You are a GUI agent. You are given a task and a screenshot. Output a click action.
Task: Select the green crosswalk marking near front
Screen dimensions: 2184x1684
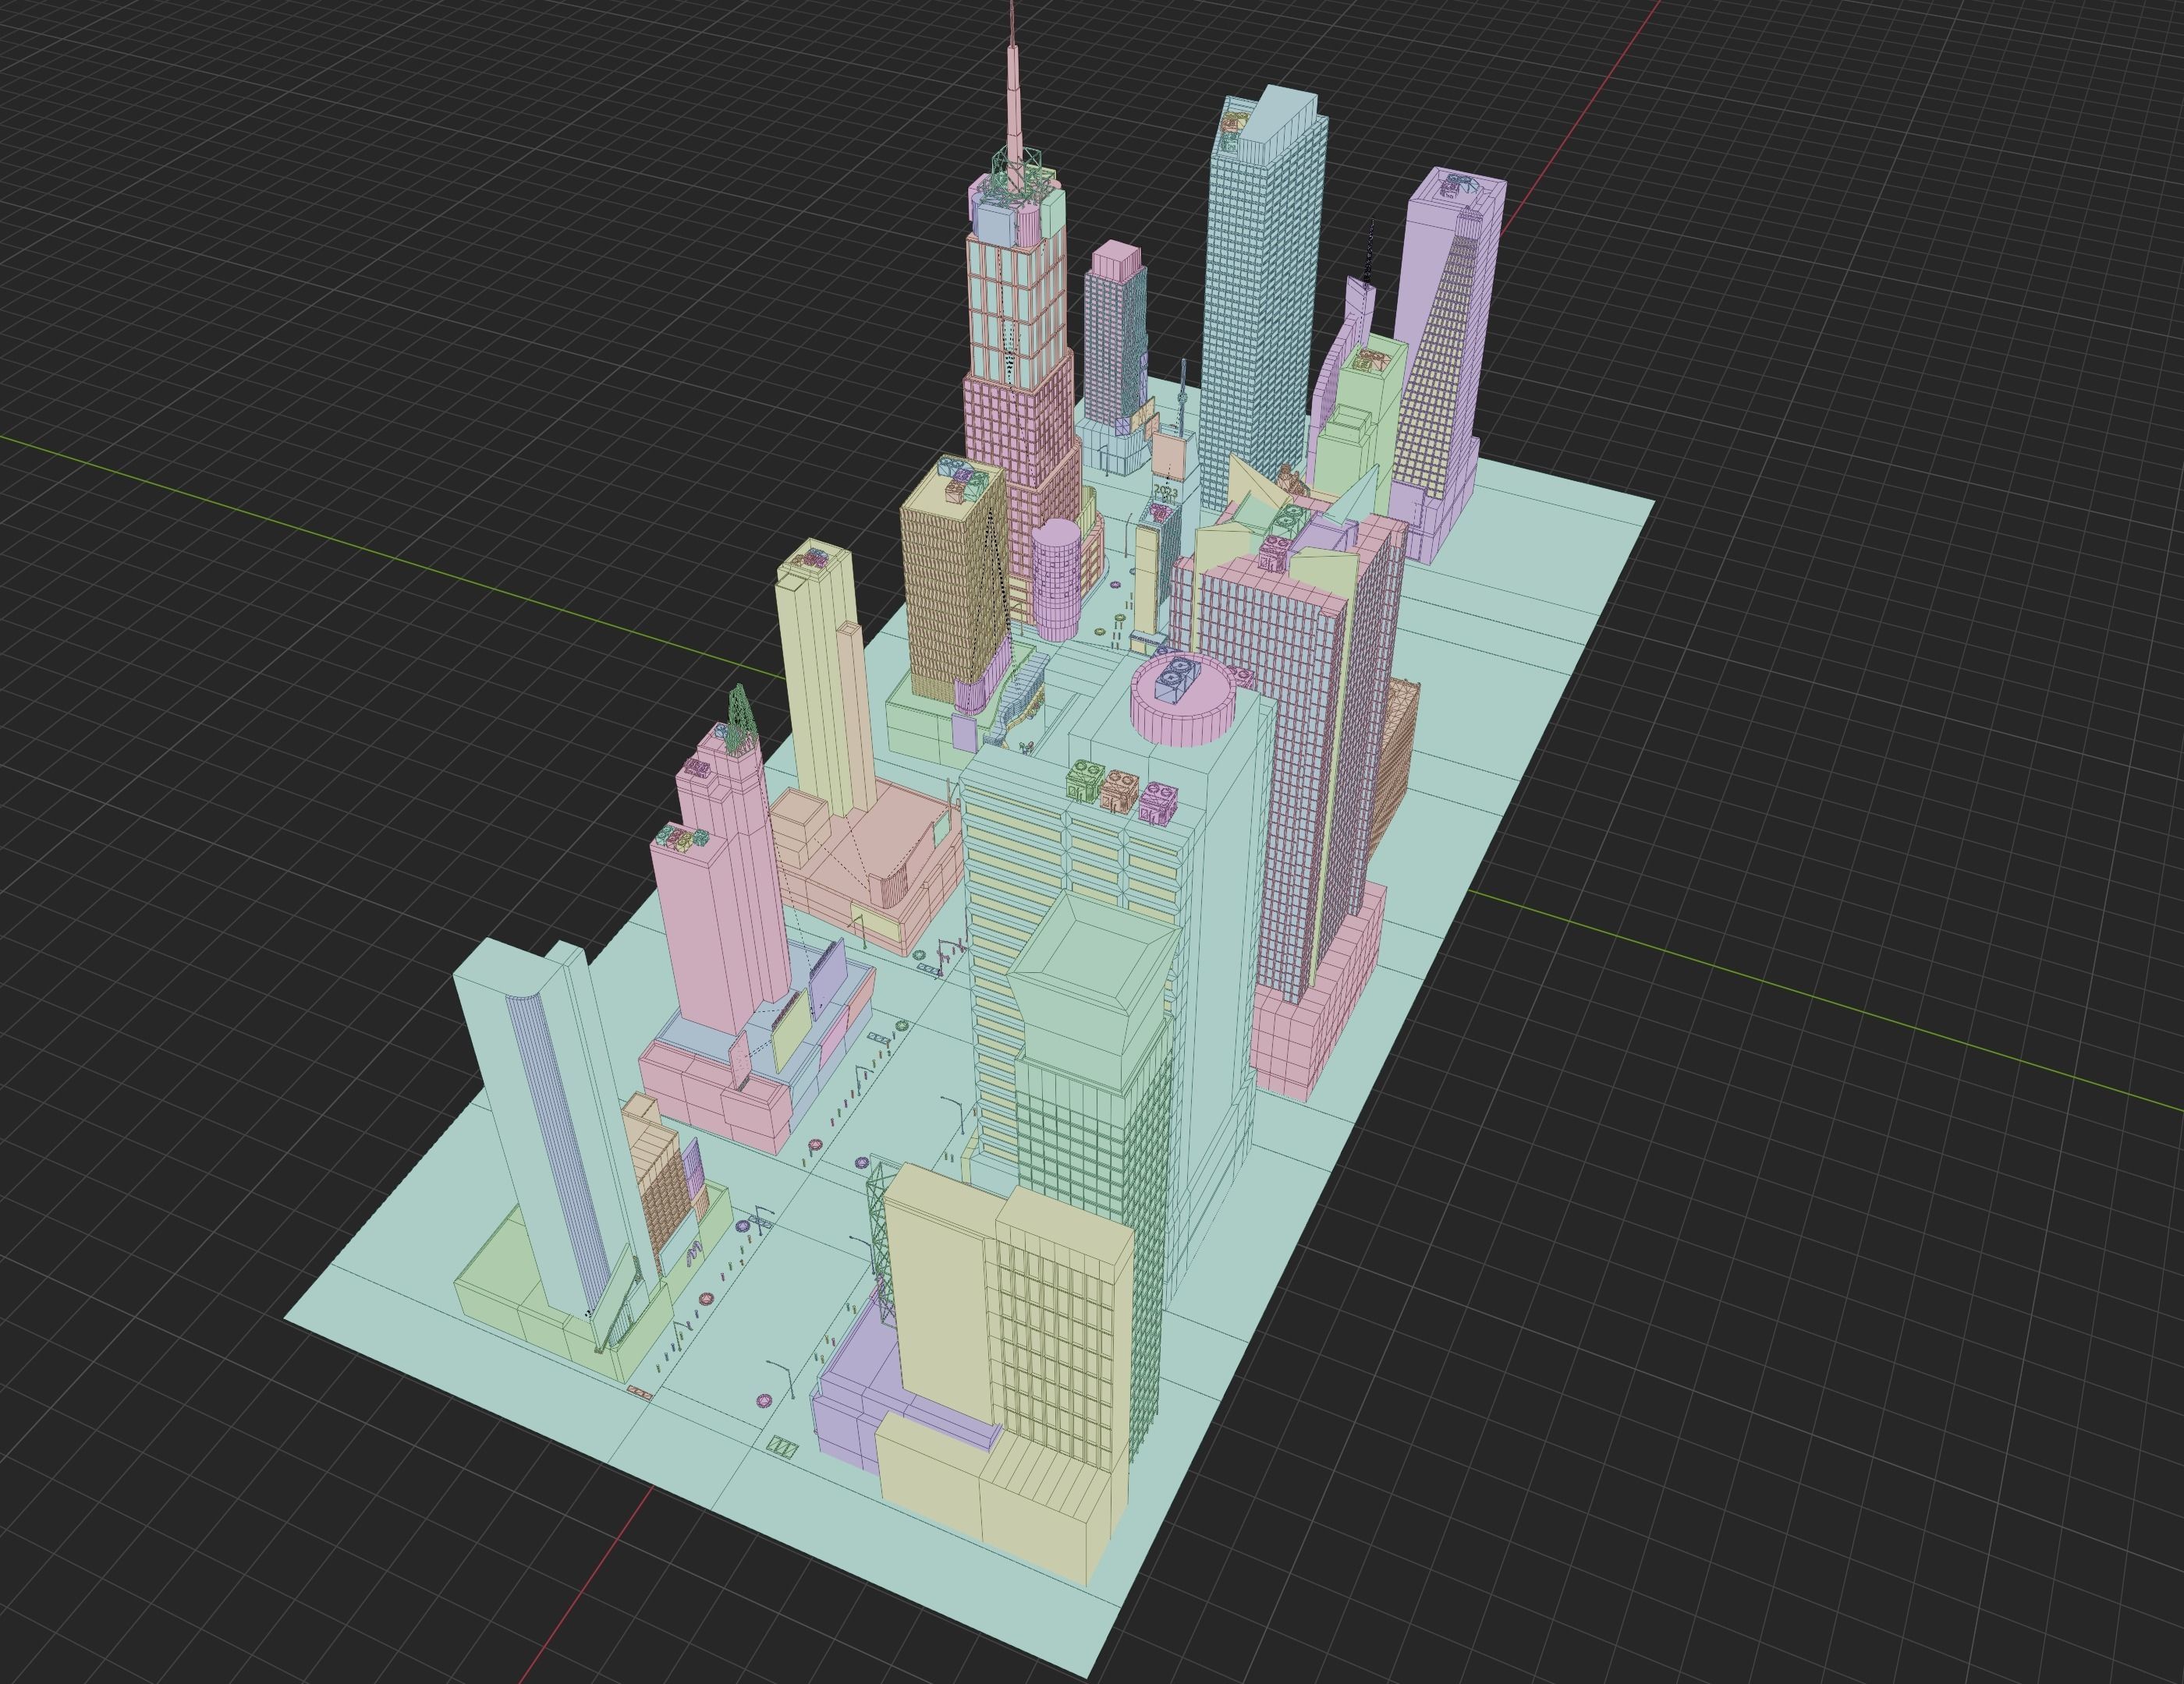(782, 1447)
